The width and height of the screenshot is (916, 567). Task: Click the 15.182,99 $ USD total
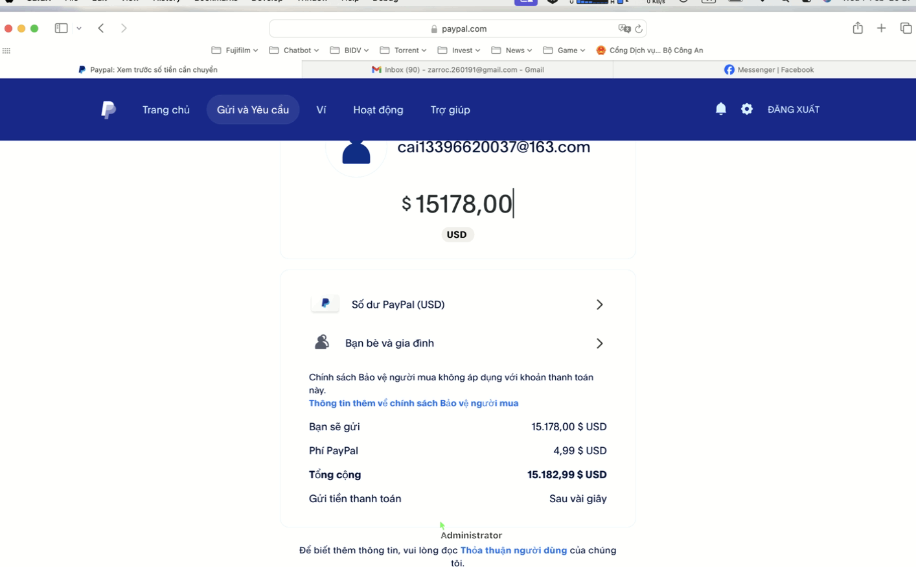click(x=567, y=475)
